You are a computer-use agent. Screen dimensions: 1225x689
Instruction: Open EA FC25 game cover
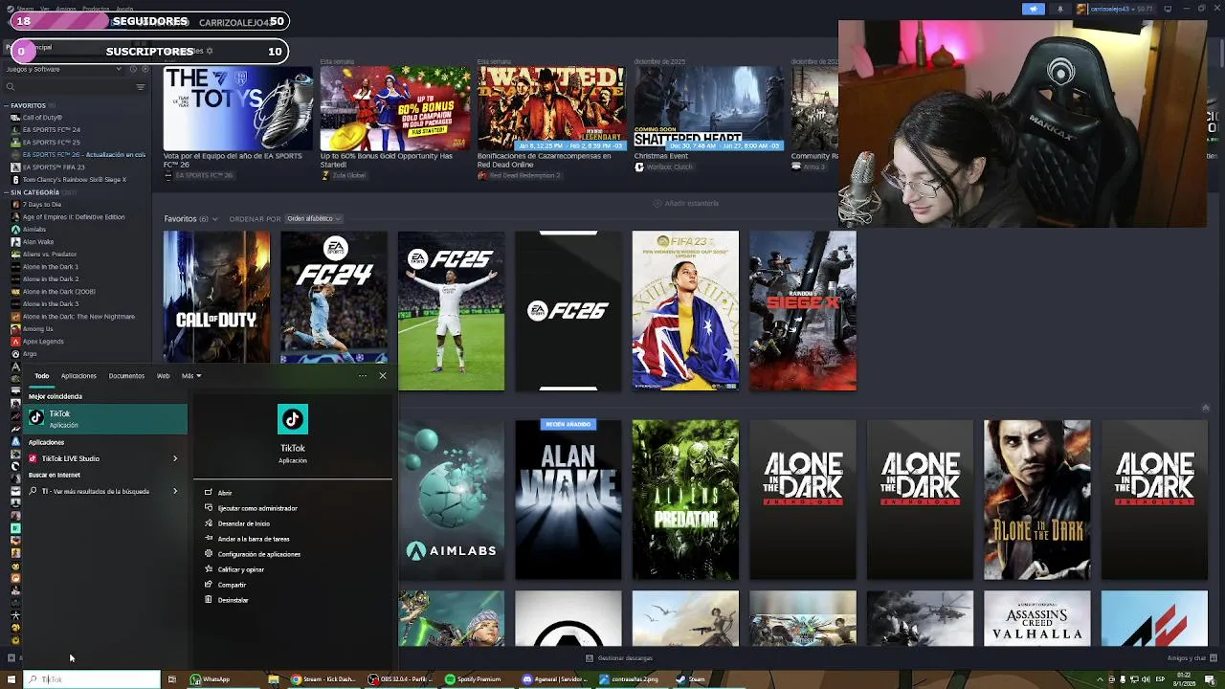pos(451,310)
